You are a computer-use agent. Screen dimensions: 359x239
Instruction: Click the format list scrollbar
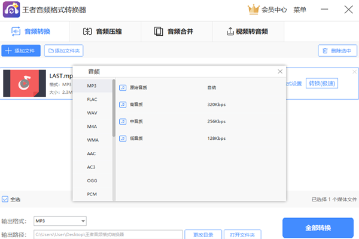coord(114,108)
